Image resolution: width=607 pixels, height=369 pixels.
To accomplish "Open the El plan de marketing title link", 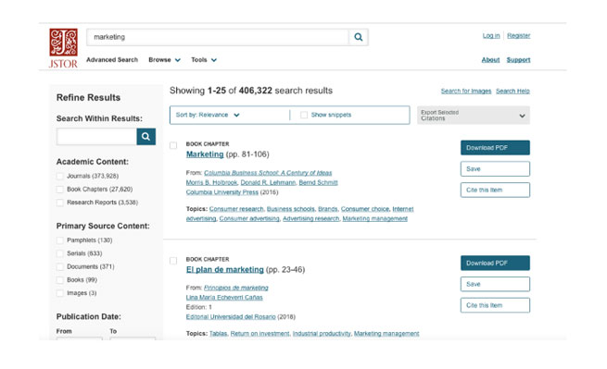I will coord(225,270).
